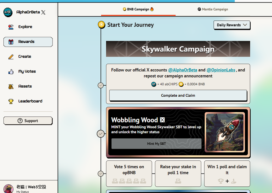This screenshot has width=272, height=193.
Task: Click the checkmark circle beside Wobbling Wood
Action: point(101,134)
